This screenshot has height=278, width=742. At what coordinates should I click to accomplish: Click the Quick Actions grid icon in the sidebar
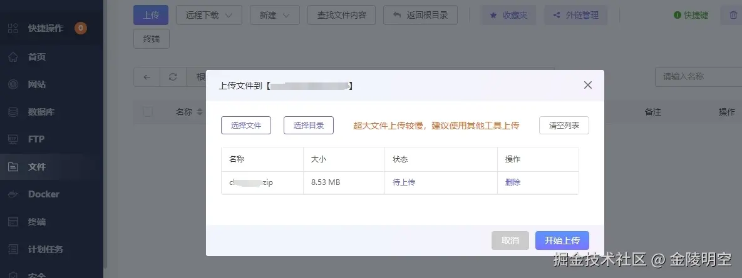[13, 28]
